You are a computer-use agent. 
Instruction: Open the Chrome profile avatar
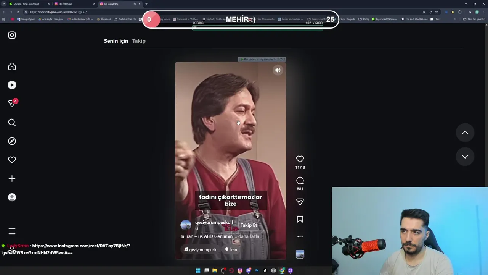(477, 12)
